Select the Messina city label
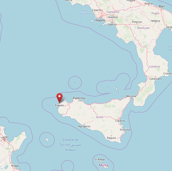 coord(131,96)
